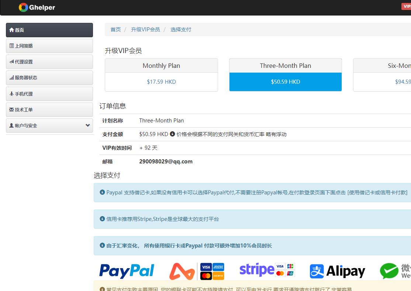Click info icon in 常见支付失败 warning
The height and width of the screenshot is (291, 411).
click(102, 289)
